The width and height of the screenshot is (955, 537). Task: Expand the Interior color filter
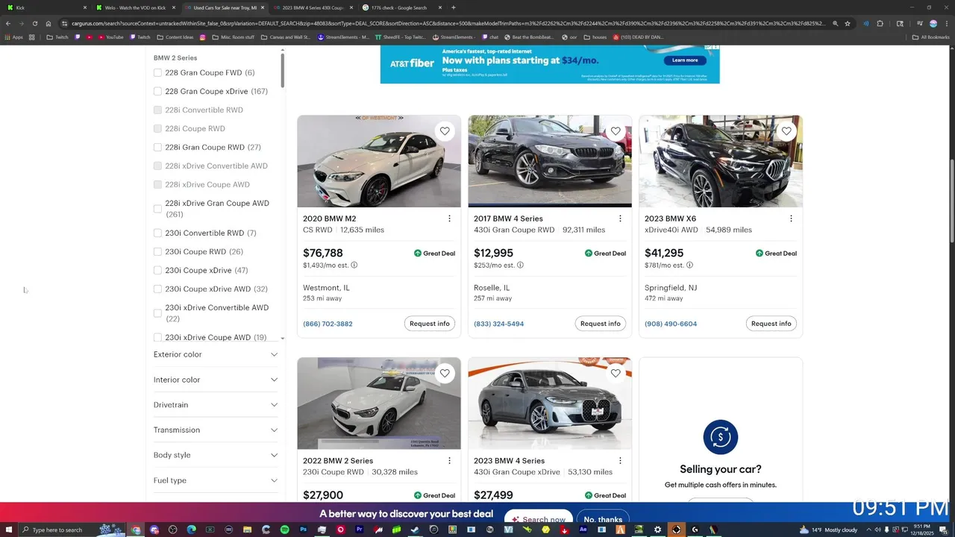[x=216, y=380]
